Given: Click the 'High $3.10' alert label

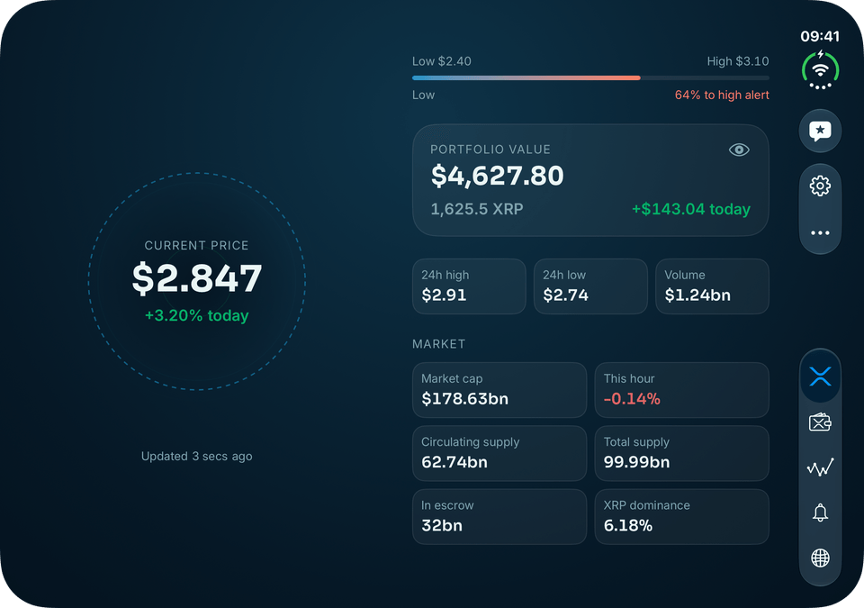Looking at the screenshot, I should point(738,61).
